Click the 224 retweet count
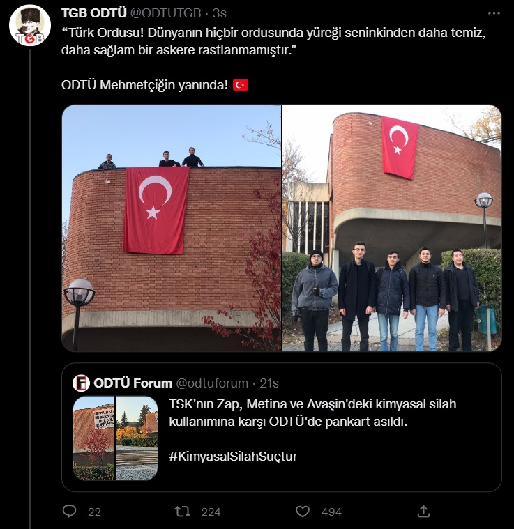Viewport: 514px width, 529px height. pyautogui.click(x=211, y=512)
